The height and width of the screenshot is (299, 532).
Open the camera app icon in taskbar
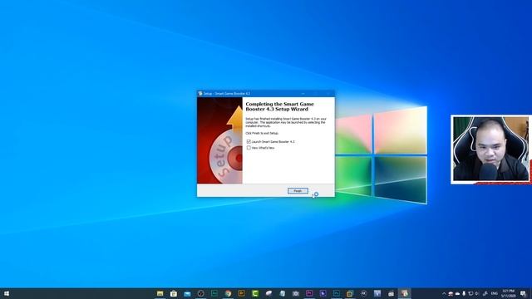pyautogui.click(x=296, y=293)
